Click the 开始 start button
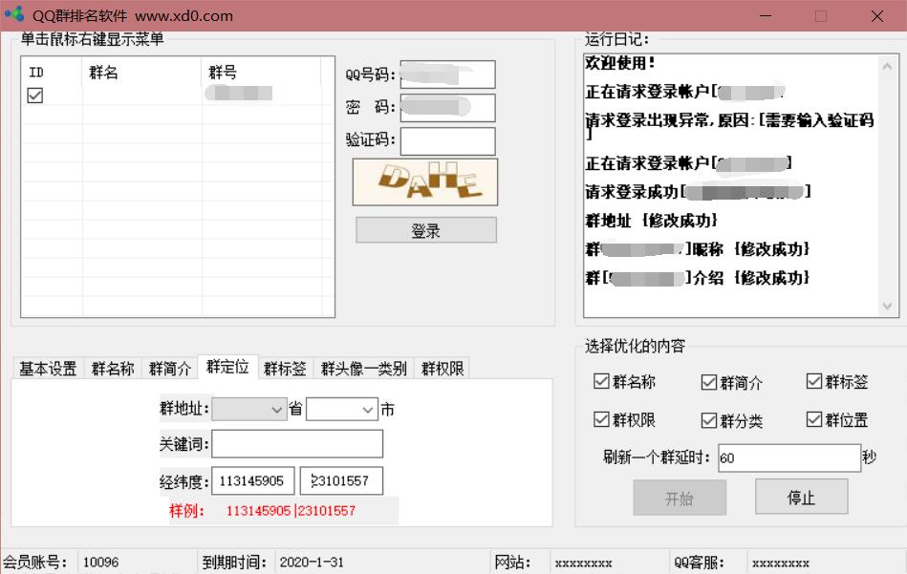 (x=680, y=498)
